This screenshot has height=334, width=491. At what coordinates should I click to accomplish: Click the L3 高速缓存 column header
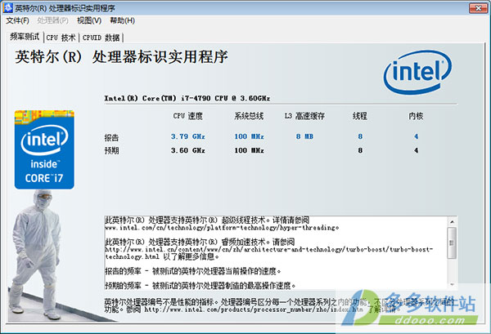pos(304,116)
